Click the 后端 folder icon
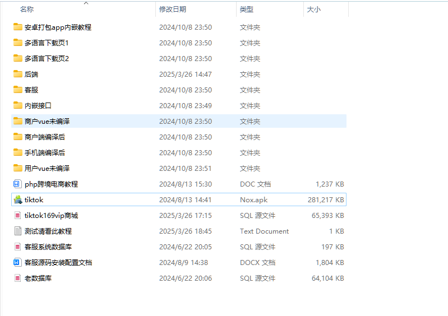The height and width of the screenshot is (316, 448). click(18, 74)
